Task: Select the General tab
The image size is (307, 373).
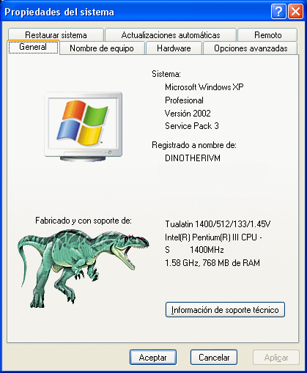Action: 33,47
